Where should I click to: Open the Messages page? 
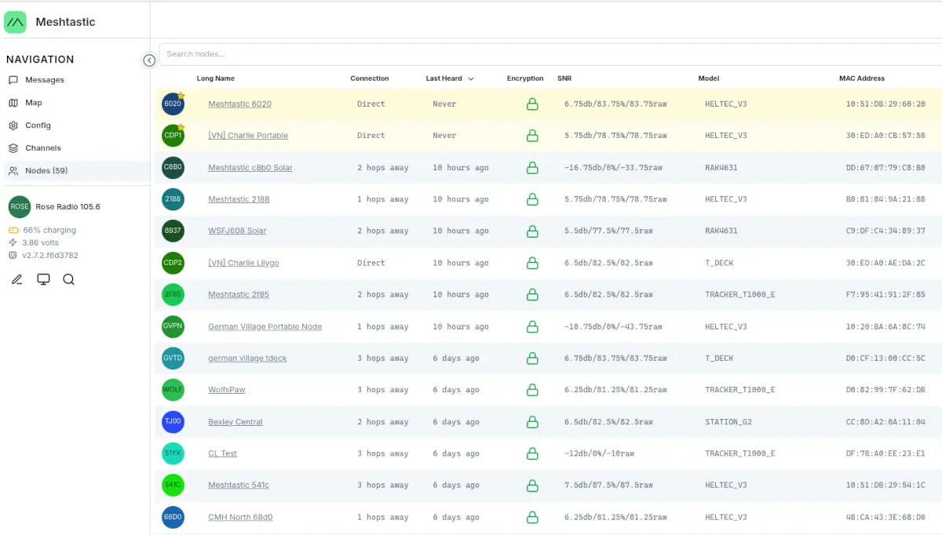click(44, 80)
